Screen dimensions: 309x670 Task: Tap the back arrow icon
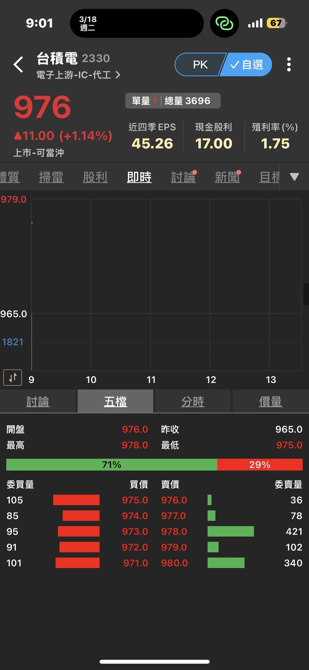tap(18, 64)
